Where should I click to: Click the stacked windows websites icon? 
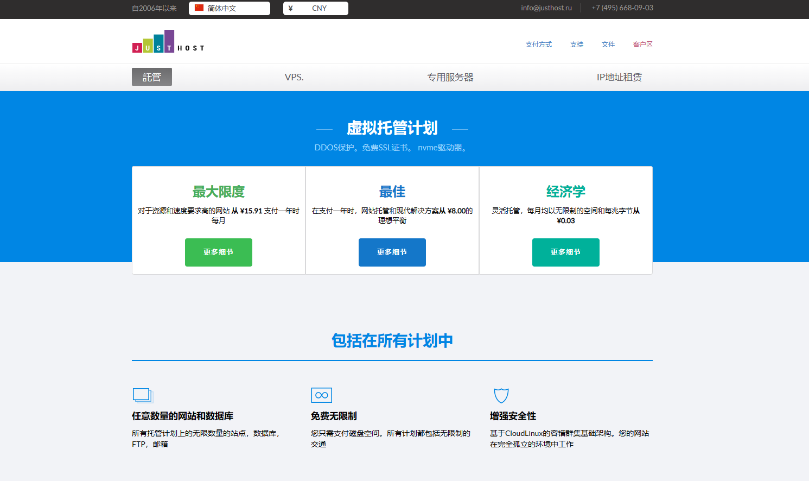pyautogui.click(x=143, y=395)
